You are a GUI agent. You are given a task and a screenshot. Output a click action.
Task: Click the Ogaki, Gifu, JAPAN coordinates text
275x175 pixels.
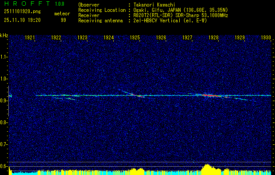181,10
